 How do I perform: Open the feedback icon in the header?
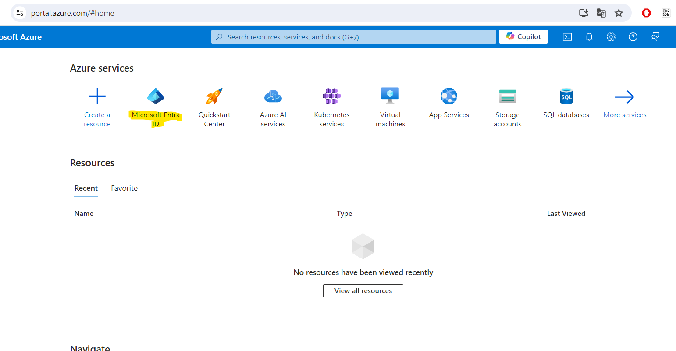655,37
